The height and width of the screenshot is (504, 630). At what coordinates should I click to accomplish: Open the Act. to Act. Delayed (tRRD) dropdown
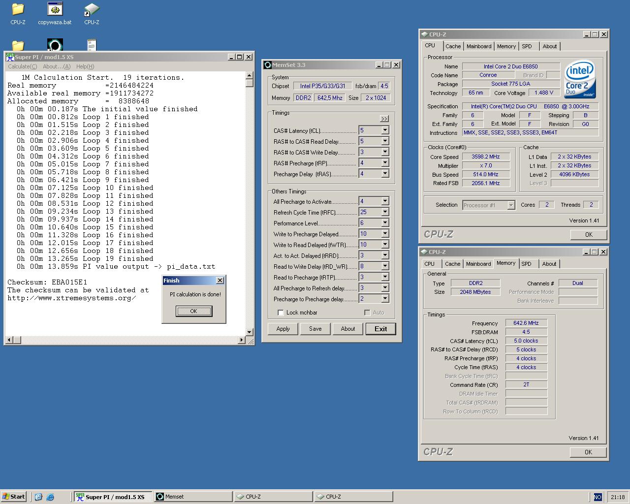pos(385,255)
